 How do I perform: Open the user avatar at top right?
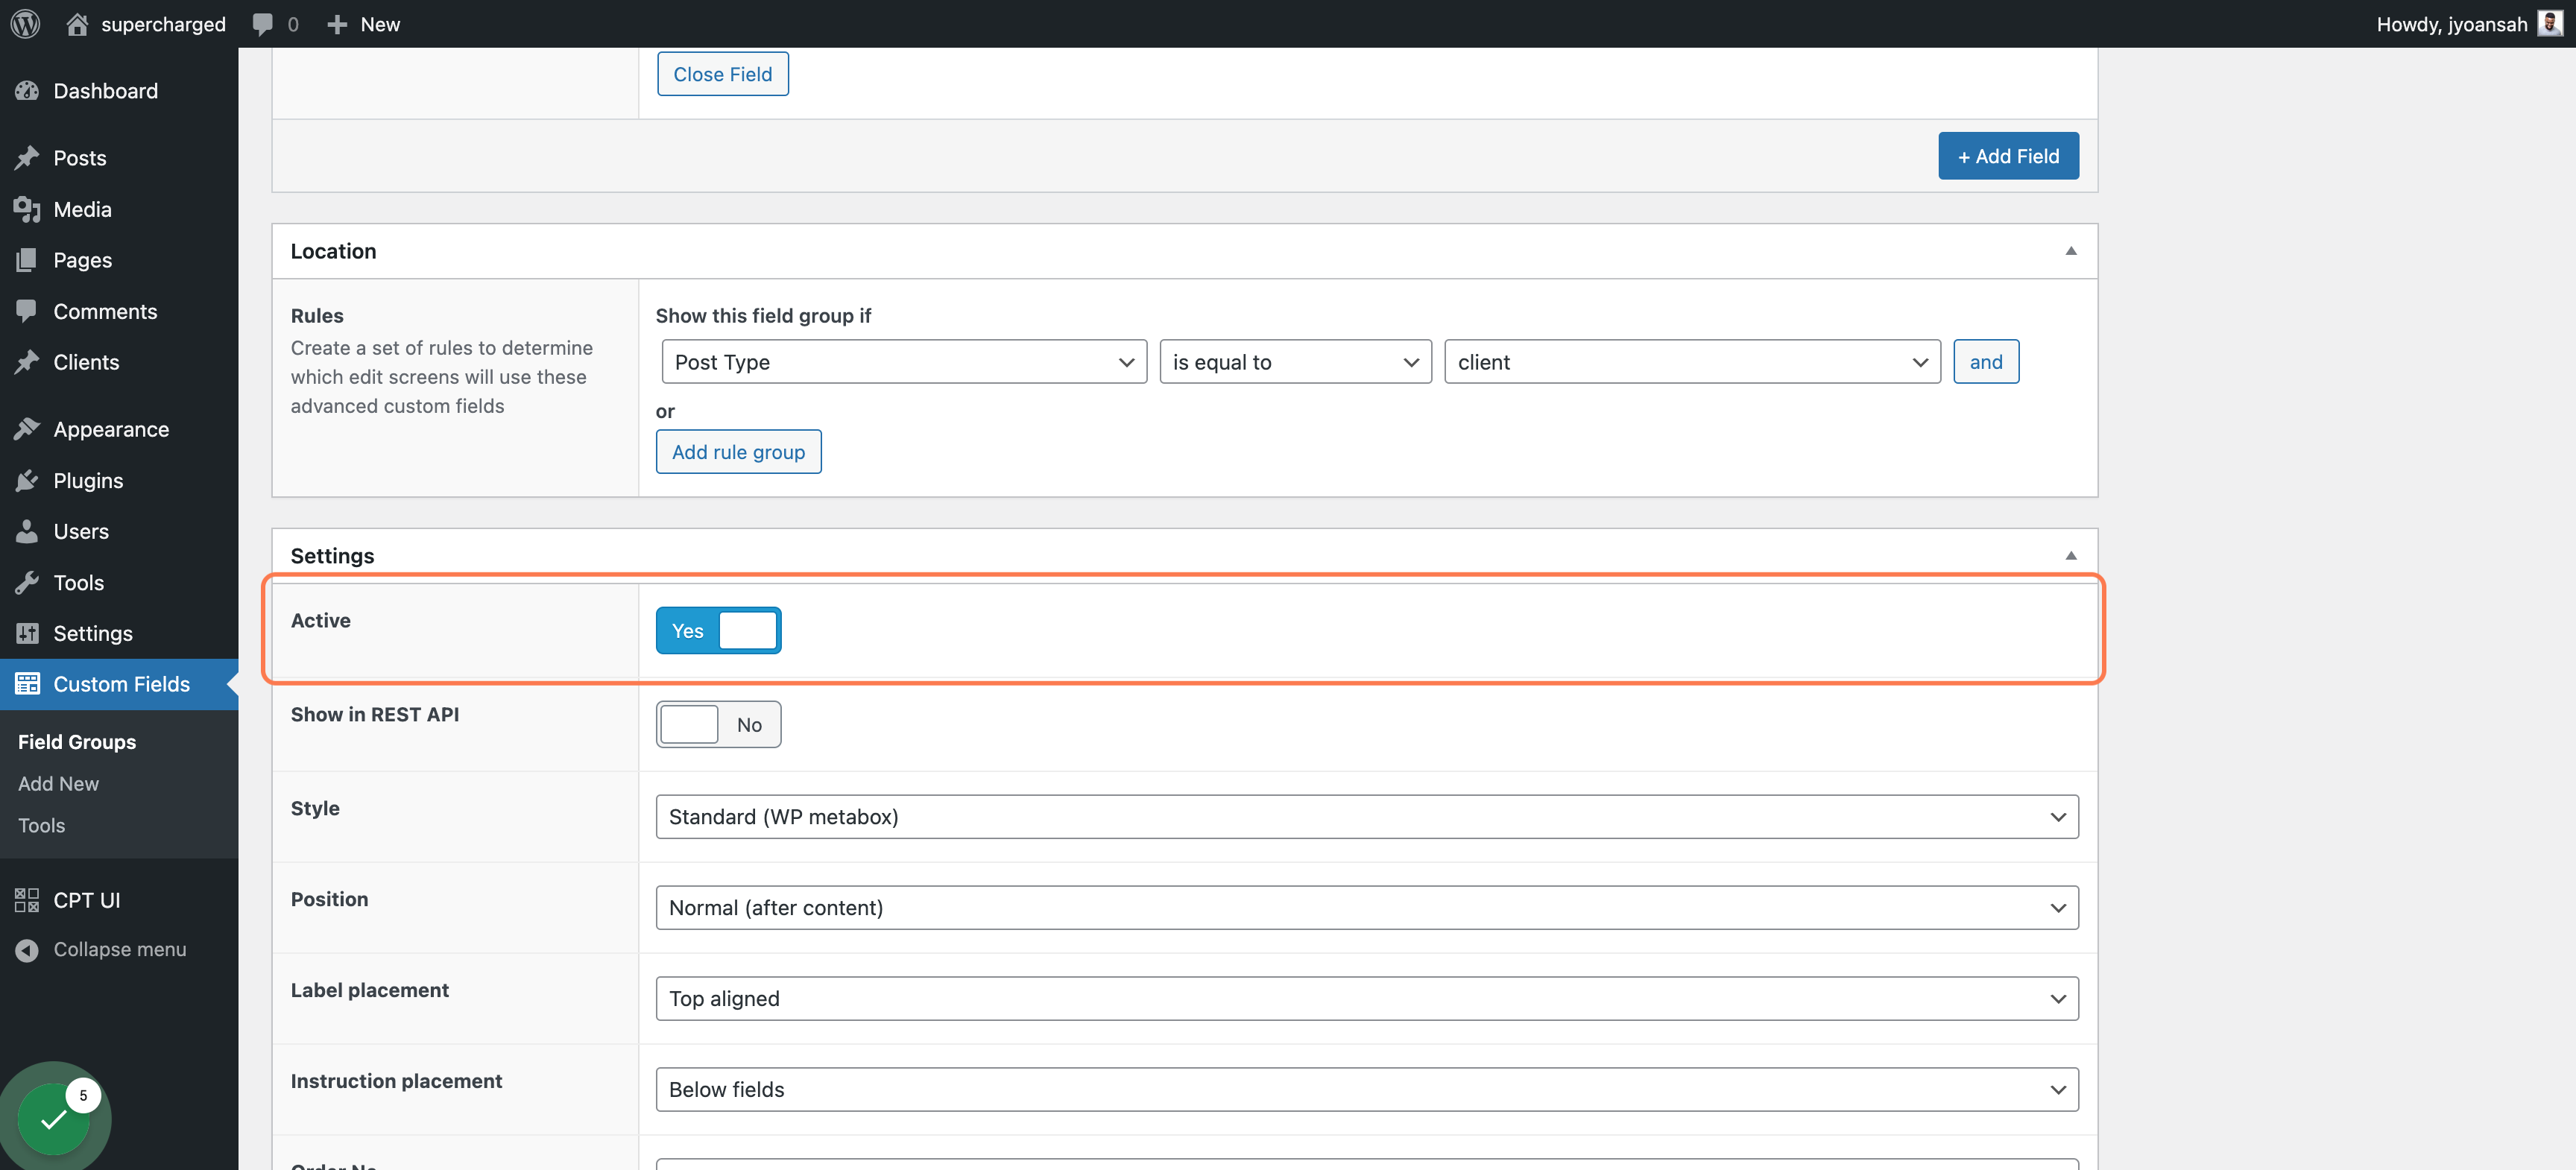point(2549,24)
